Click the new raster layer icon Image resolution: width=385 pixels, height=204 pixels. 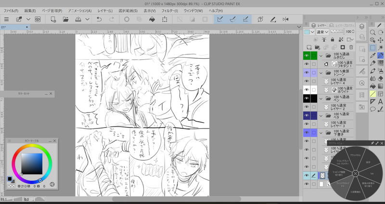tap(309, 47)
